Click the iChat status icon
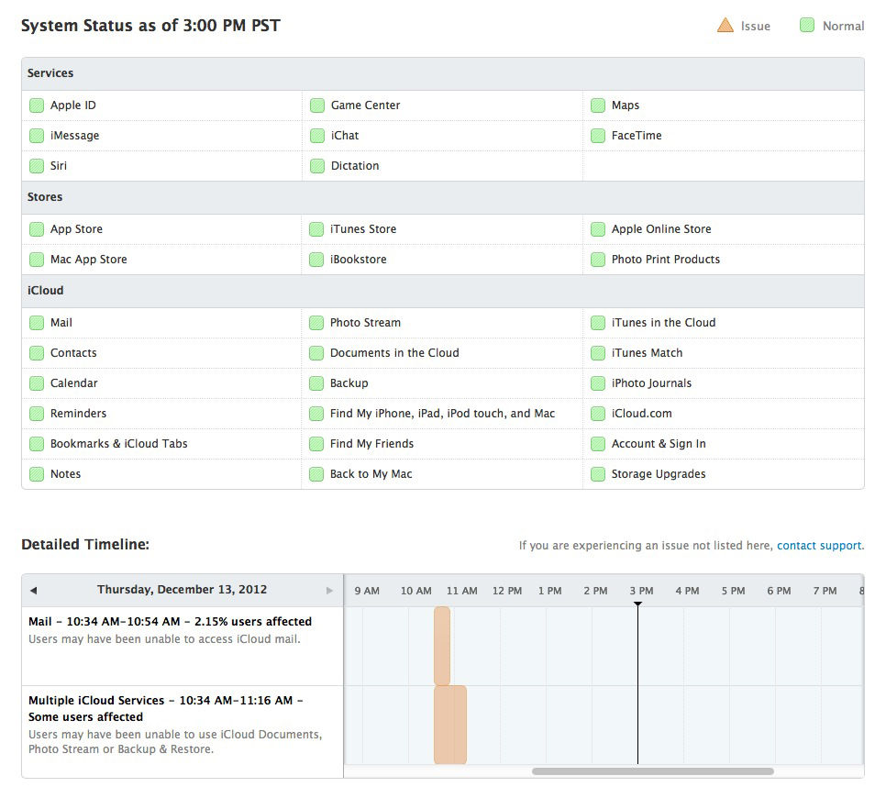 click(x=317, y=136)
